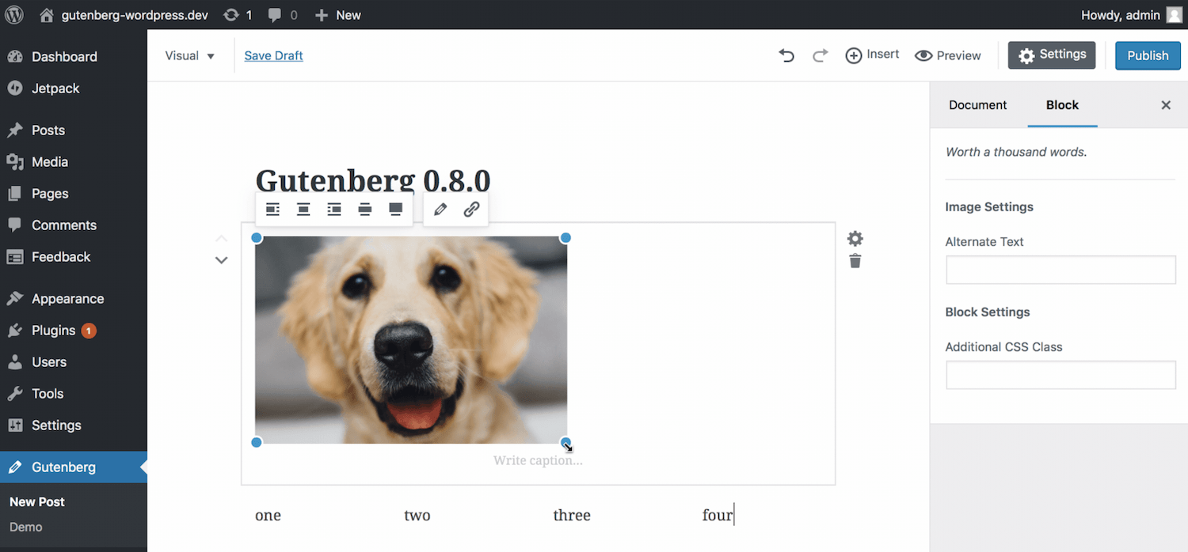This screenshot has height=552, width=1188.
Task: Click the pencil edit image icon
Action: click(440, 210)
